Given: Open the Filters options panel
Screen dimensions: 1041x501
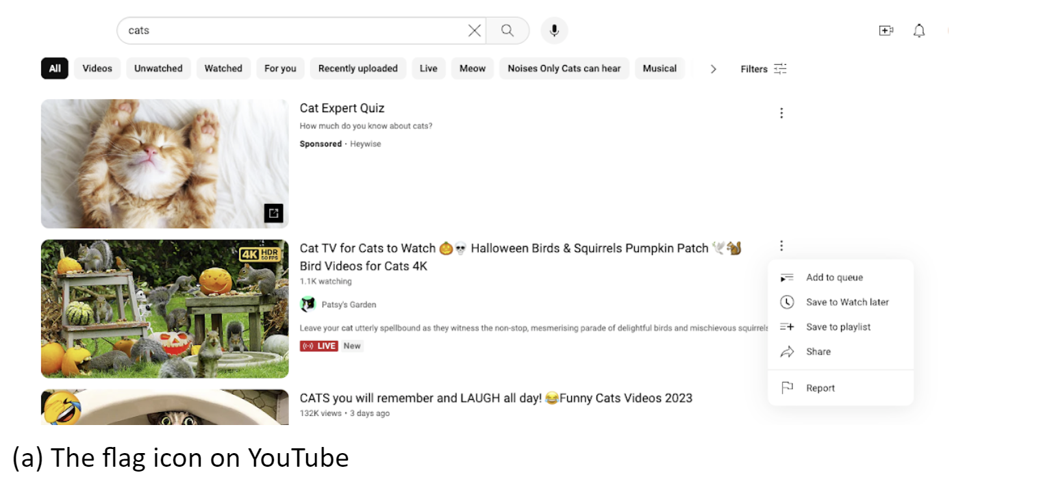Looking at the screenshot, I should [x=764, y=69].
